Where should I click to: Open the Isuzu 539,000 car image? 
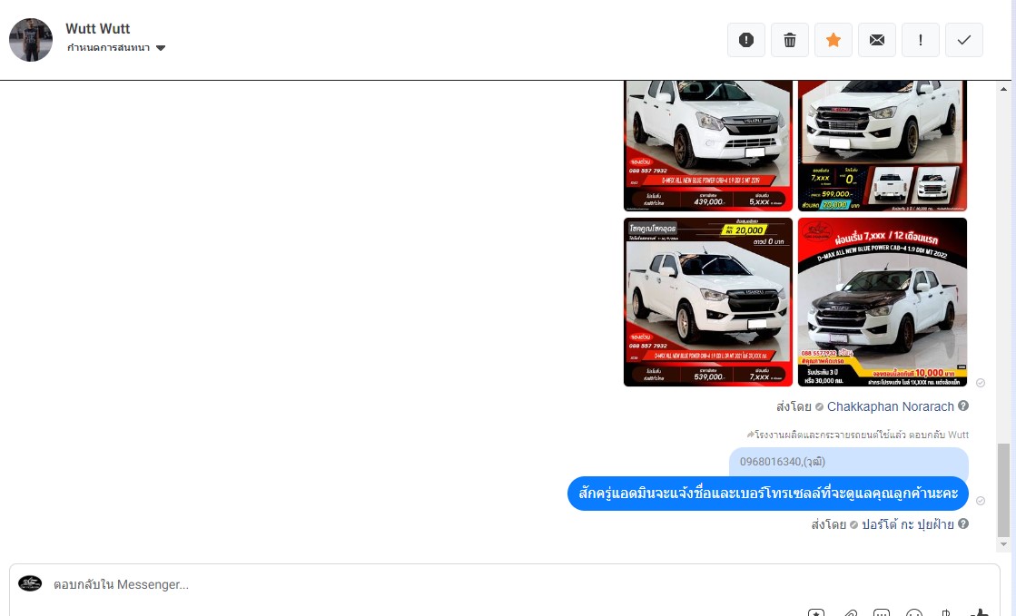tap(707, 302)
